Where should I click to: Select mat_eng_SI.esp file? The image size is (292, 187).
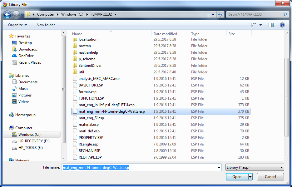coord(161,118)
